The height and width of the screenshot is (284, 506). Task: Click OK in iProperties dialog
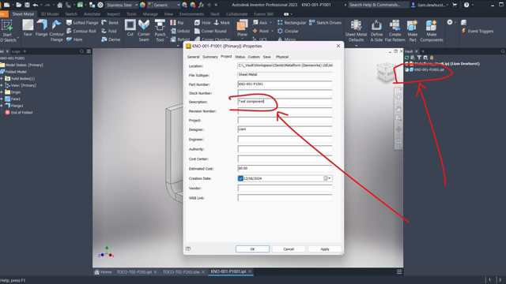tap(252, 249)
